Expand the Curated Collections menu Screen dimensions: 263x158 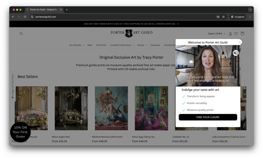click(122, 45)
